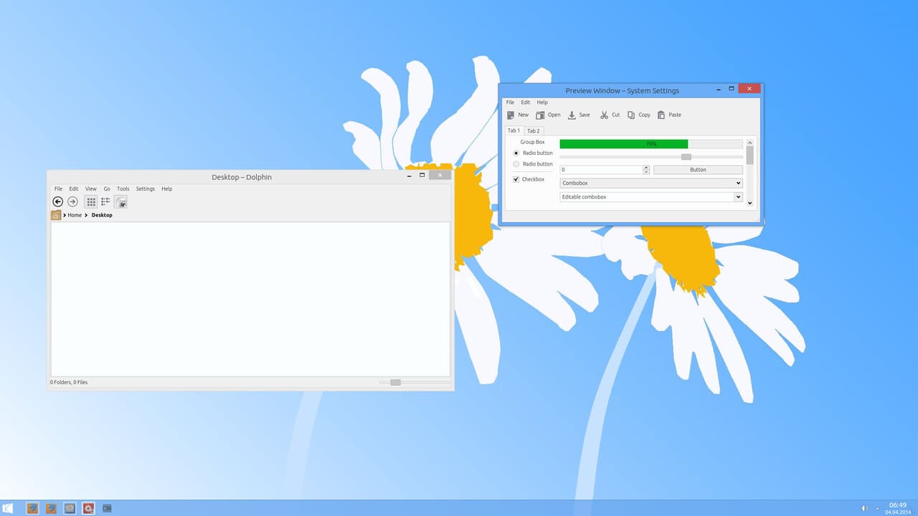
Task: Switch Dolphin to details list view
Action: pos(105,202)
